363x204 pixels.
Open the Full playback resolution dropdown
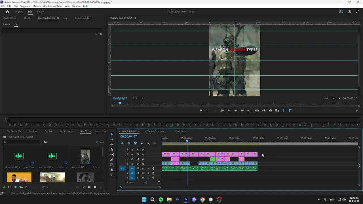[329, 98]
